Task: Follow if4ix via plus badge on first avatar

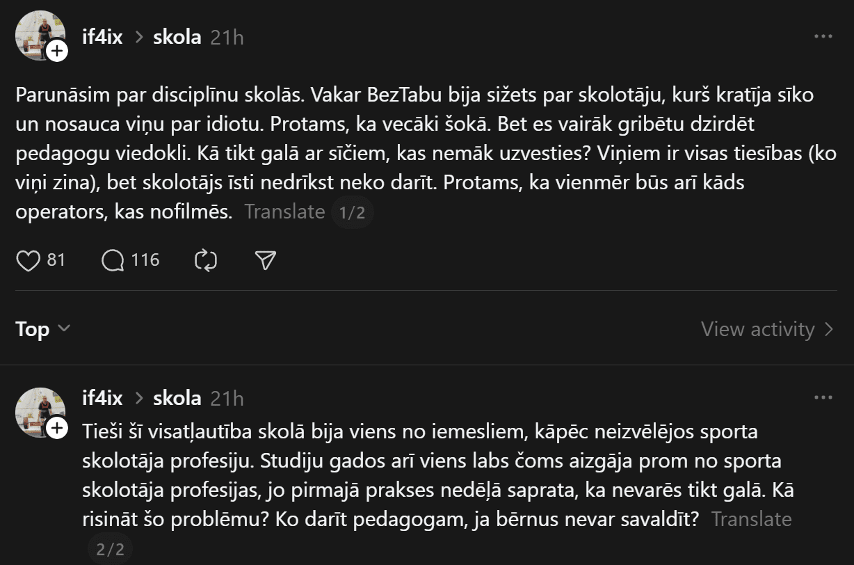Action: 57,51
